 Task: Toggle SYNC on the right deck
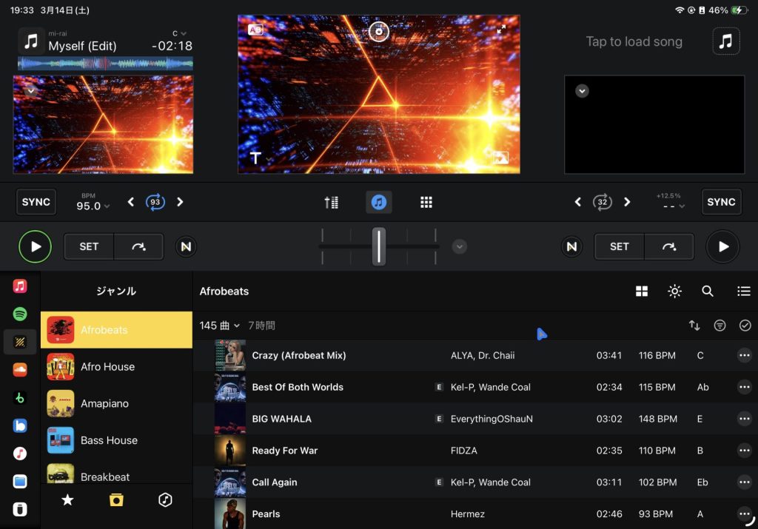click(x=721, y=202)
